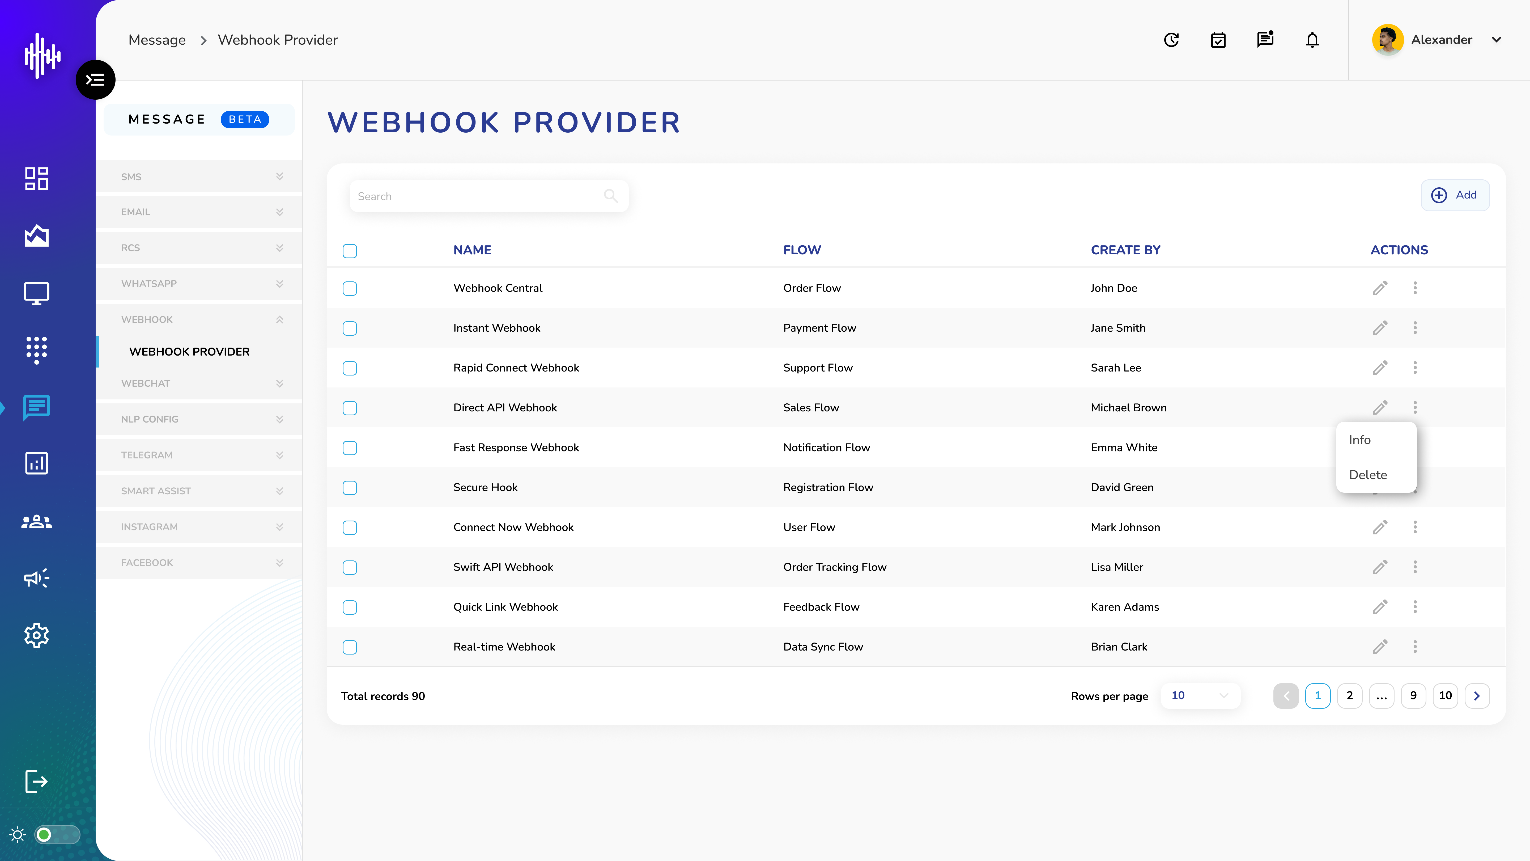Open more actions for Direct API Webhook
The width and height of the screenshot is (1530, 861).
click(1415, 408)
